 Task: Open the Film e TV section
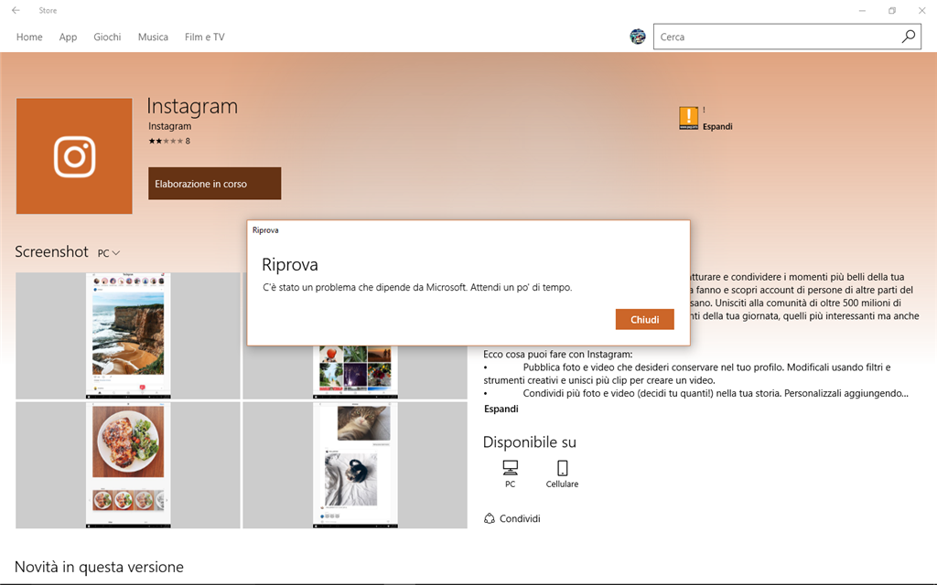pyautogui.click(x=204, y=37)
